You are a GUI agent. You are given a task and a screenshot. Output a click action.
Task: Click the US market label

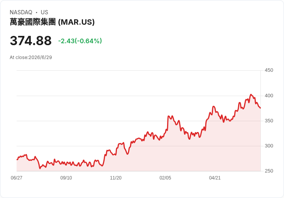point(44,12)
